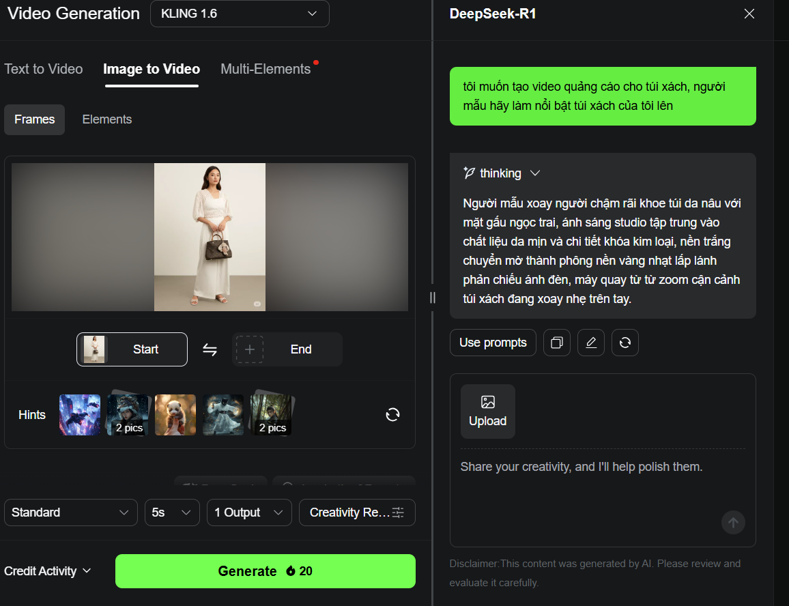The image size is (789, 606).
Task: Copy the generated prompt text
Action: (556, 343)
